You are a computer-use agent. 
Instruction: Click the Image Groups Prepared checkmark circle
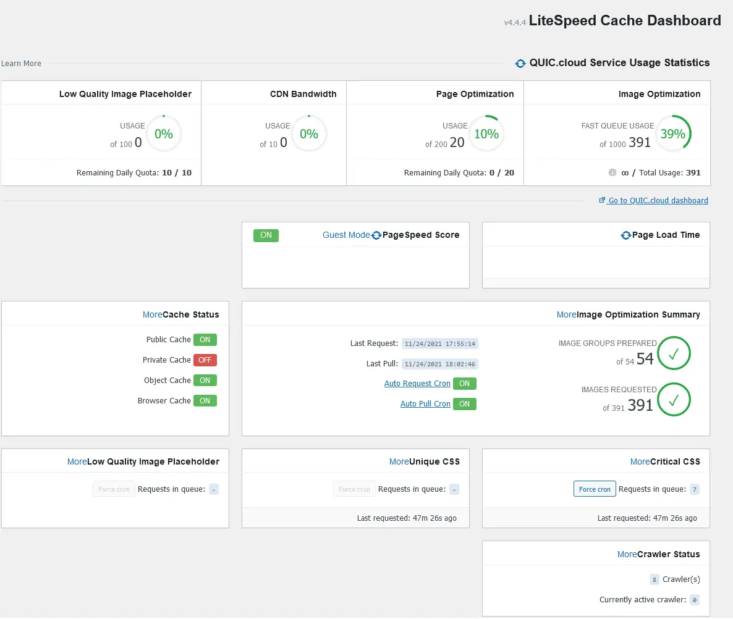[674, 353]
